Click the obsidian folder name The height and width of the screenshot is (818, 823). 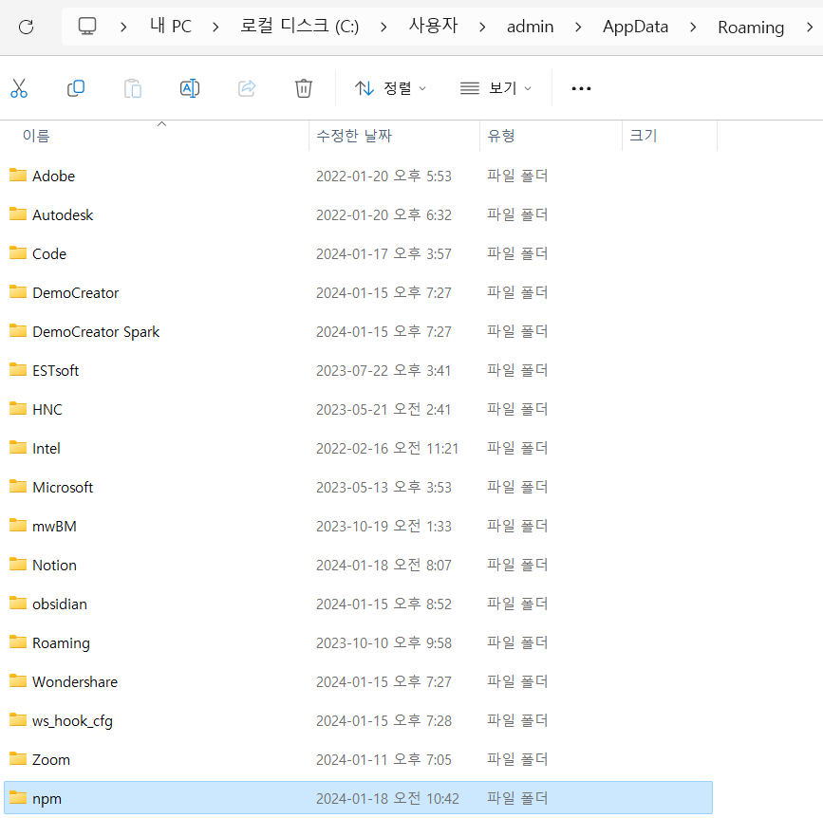[59, 604]
